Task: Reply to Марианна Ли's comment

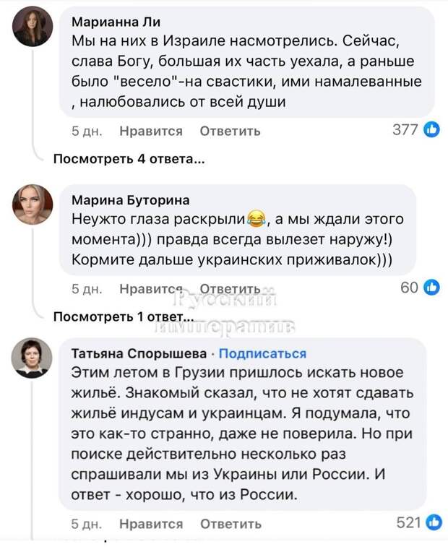Action: click(230, 131)
